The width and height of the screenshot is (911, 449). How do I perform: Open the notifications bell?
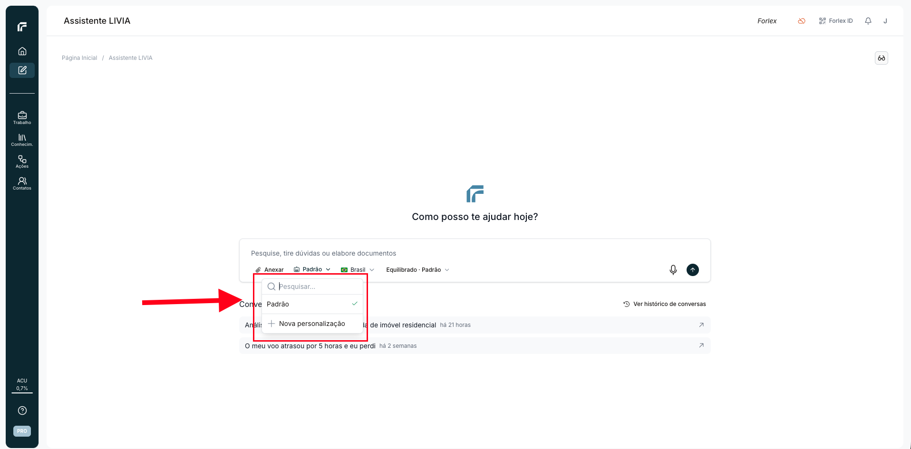(868, 21)
